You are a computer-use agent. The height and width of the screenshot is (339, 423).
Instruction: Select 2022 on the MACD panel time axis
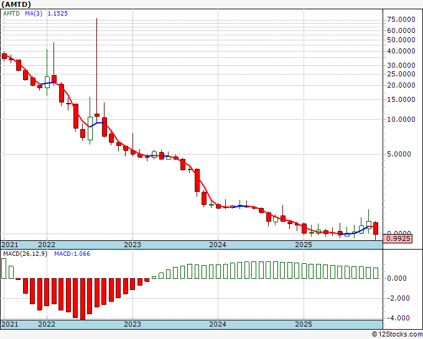click(47, 324)
